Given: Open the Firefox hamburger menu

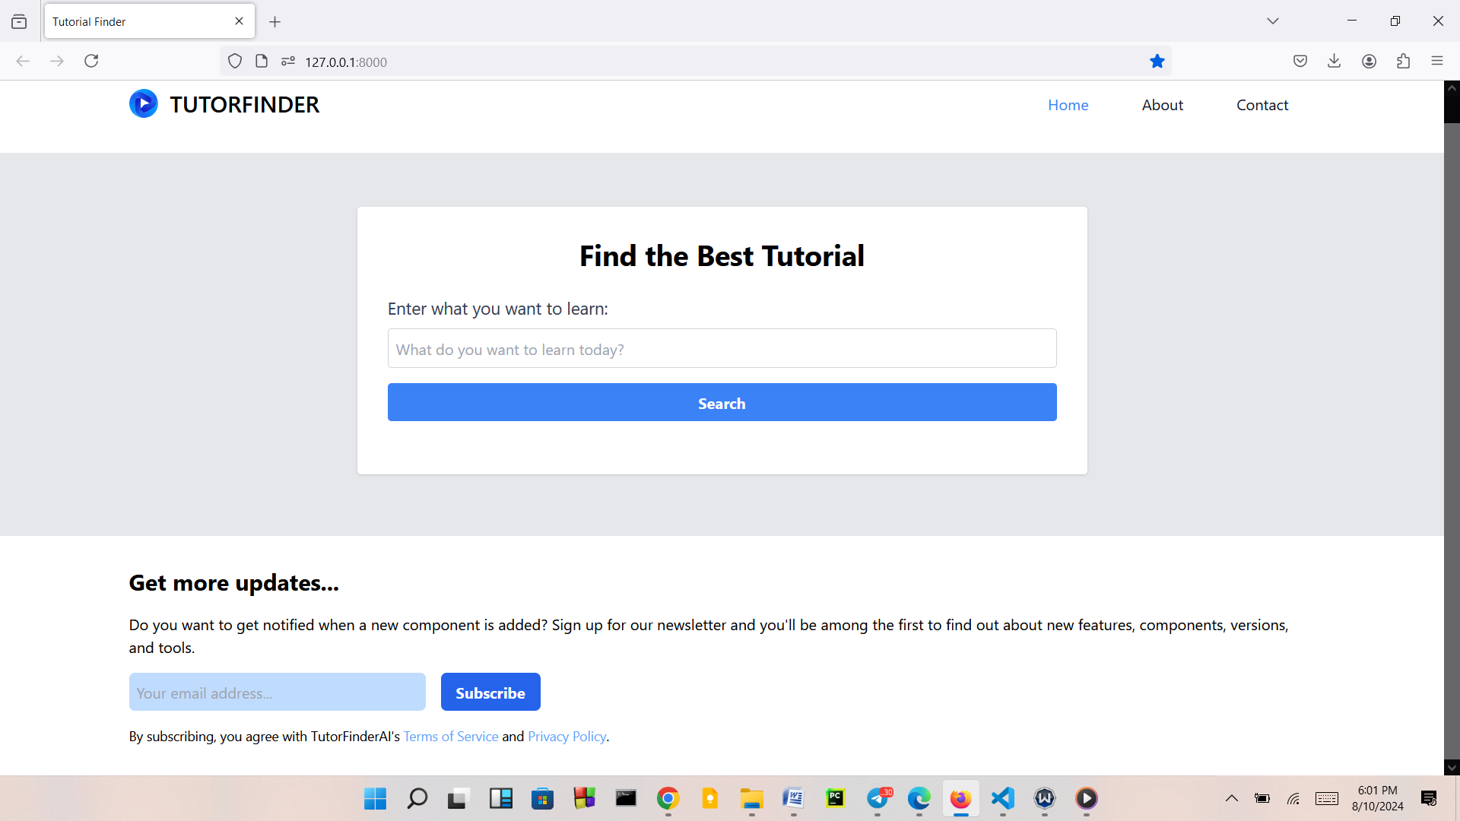Looking at the screenshot, I should click(x=1436, y=62).
